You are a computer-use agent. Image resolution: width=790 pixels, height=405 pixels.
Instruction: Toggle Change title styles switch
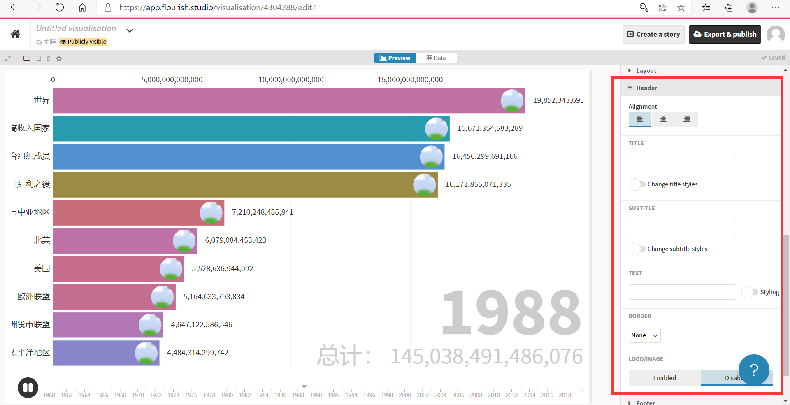click(x=637, y=184)
